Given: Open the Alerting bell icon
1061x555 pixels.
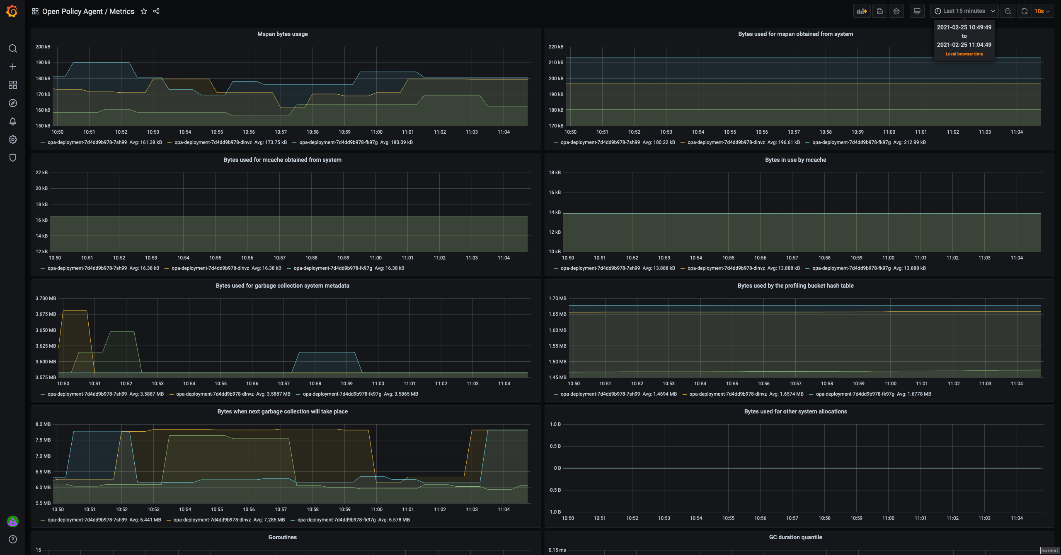Looking at the screenshot, I should [13, 121].
